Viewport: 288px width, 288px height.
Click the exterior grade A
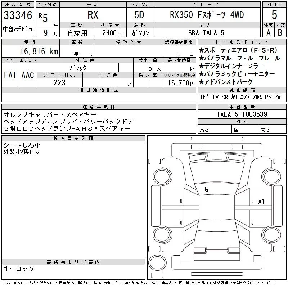pyautogui.click(x=268, y=33)
